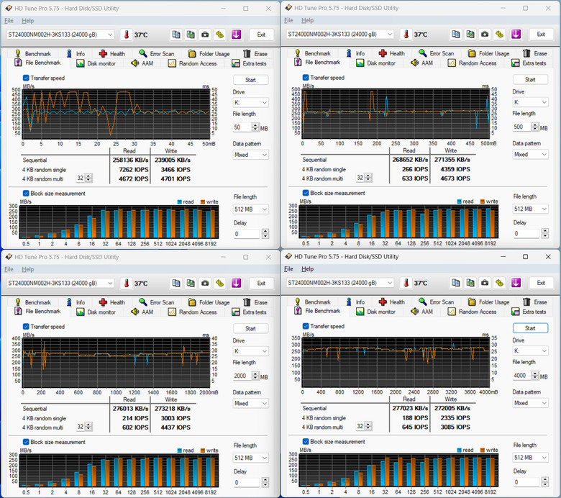Click the HD Tune app icon in the 4000 MB window's title bar
Viewport: 561px width, 498px height.
point(288,256)
